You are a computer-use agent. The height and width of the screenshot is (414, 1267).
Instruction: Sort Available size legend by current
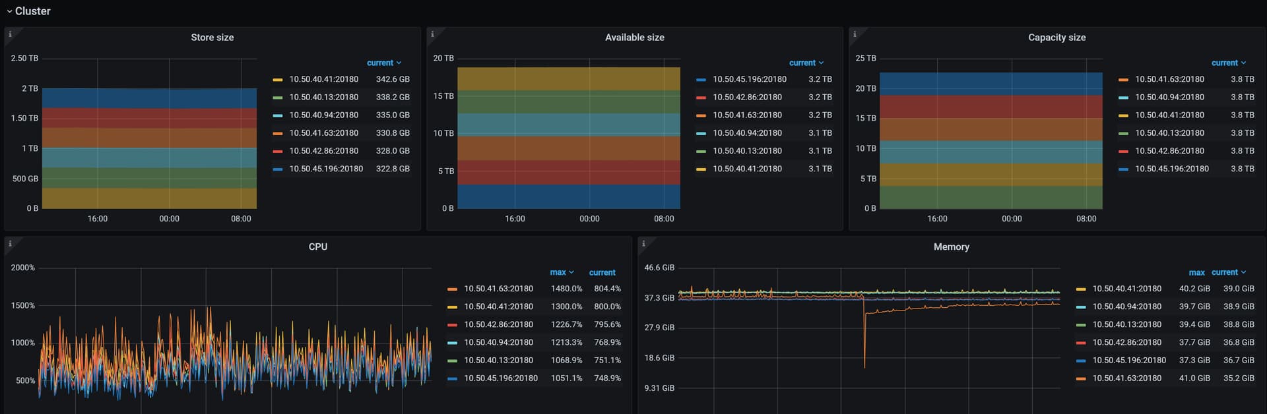pyautogui.click(x=806, y=63)
